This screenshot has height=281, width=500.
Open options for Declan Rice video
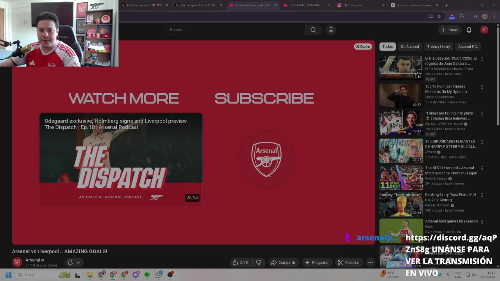[482, 114]
